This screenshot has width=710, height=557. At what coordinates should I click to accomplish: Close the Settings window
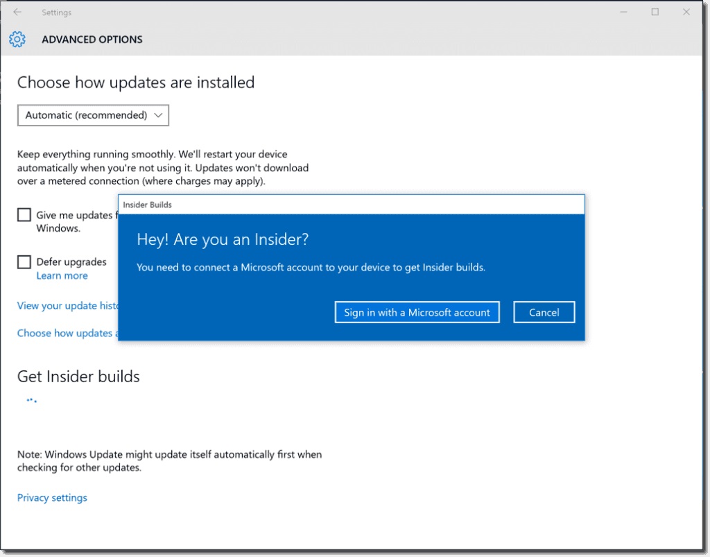point(686,12)
